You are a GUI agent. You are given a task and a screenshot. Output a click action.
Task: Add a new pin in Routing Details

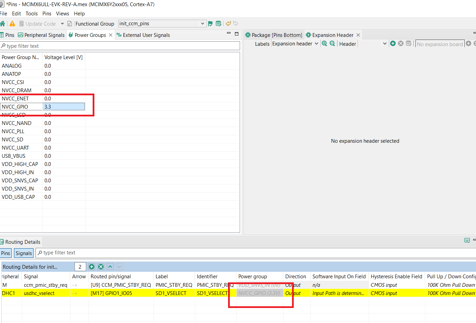(x=92, y=267)
